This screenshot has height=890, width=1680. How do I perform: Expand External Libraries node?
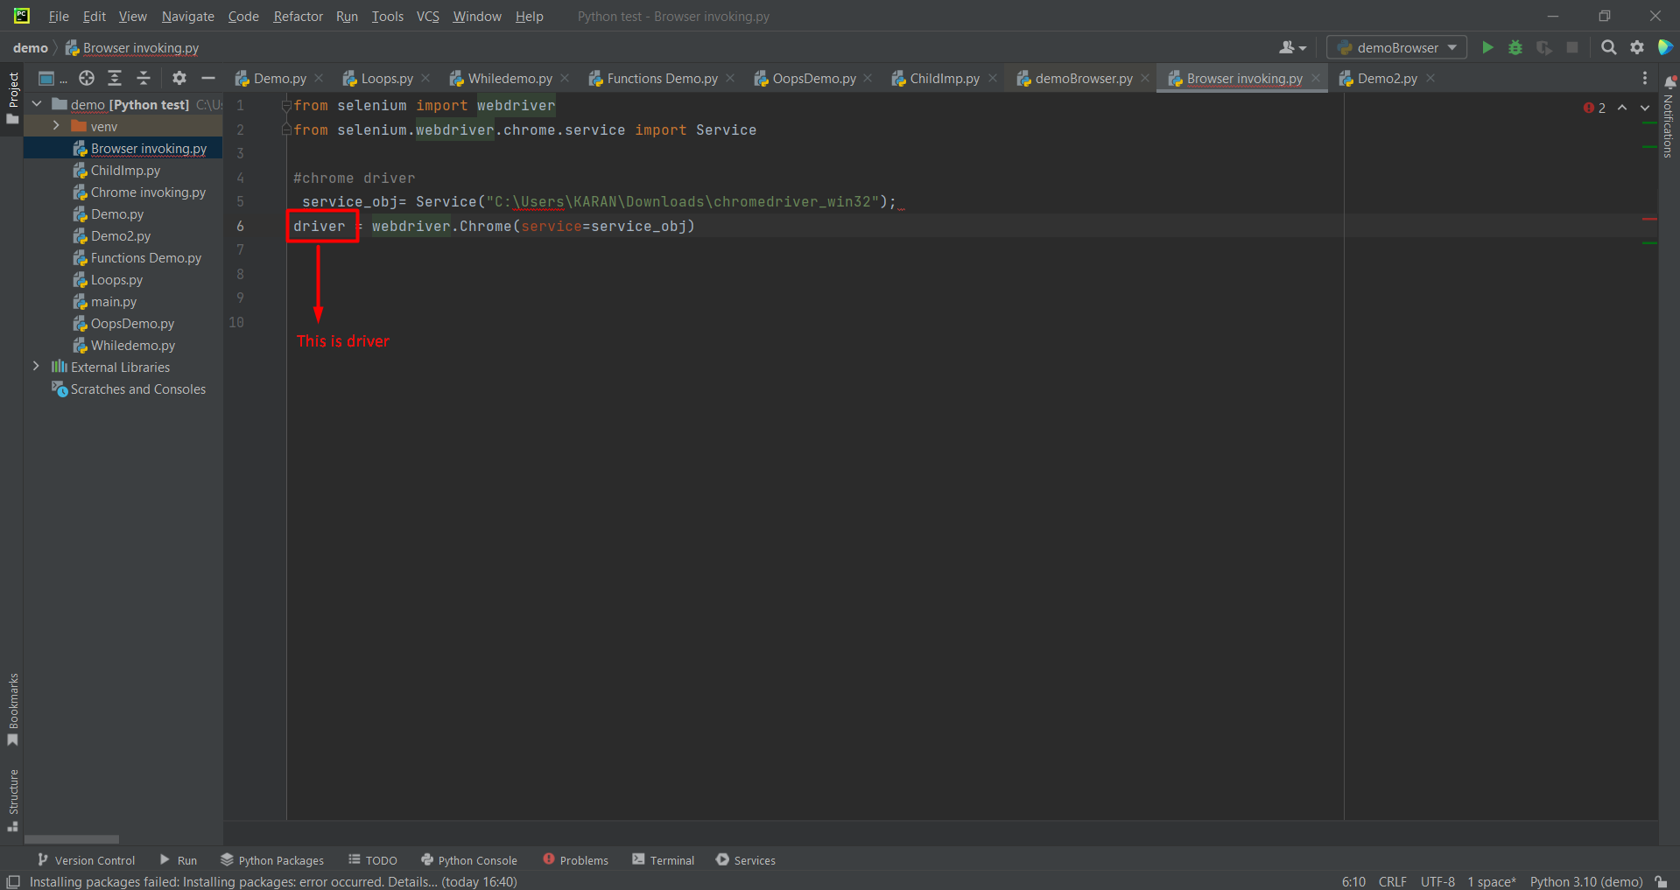coord(36,367)
